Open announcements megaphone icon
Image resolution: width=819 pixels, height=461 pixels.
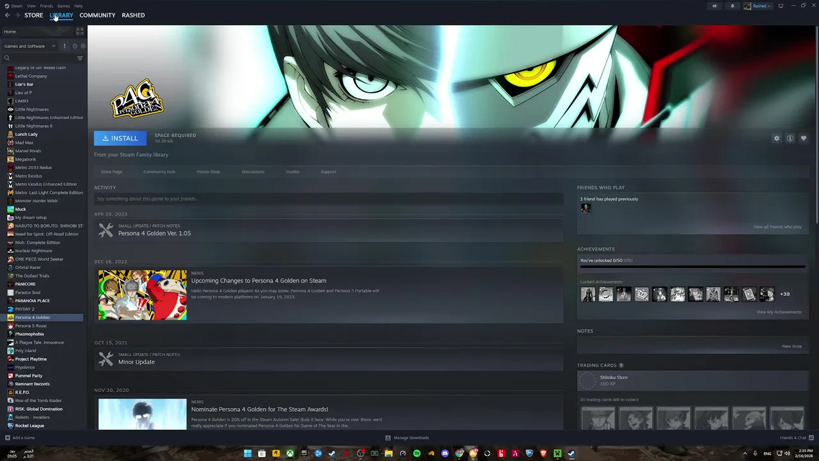(x=715, y=6)
